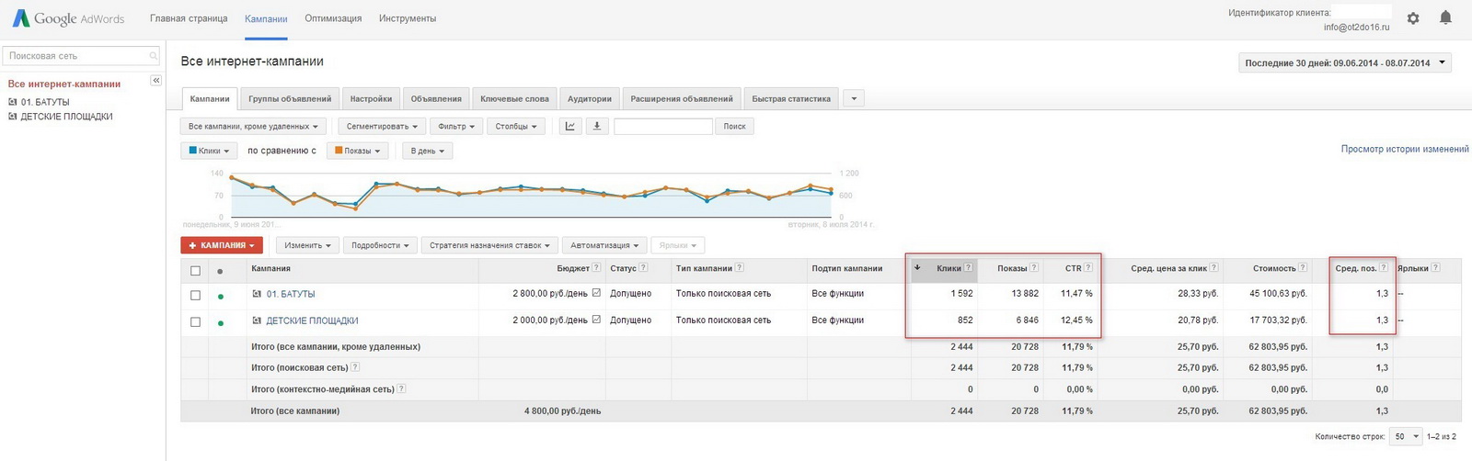Open the Оптимизация menu
Viewport: 1472px width, 461px height.
(333, 18)
